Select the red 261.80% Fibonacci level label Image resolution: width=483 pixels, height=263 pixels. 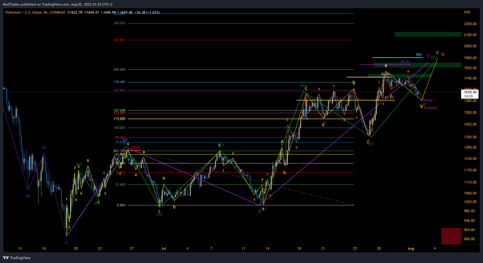pos(119,40)
